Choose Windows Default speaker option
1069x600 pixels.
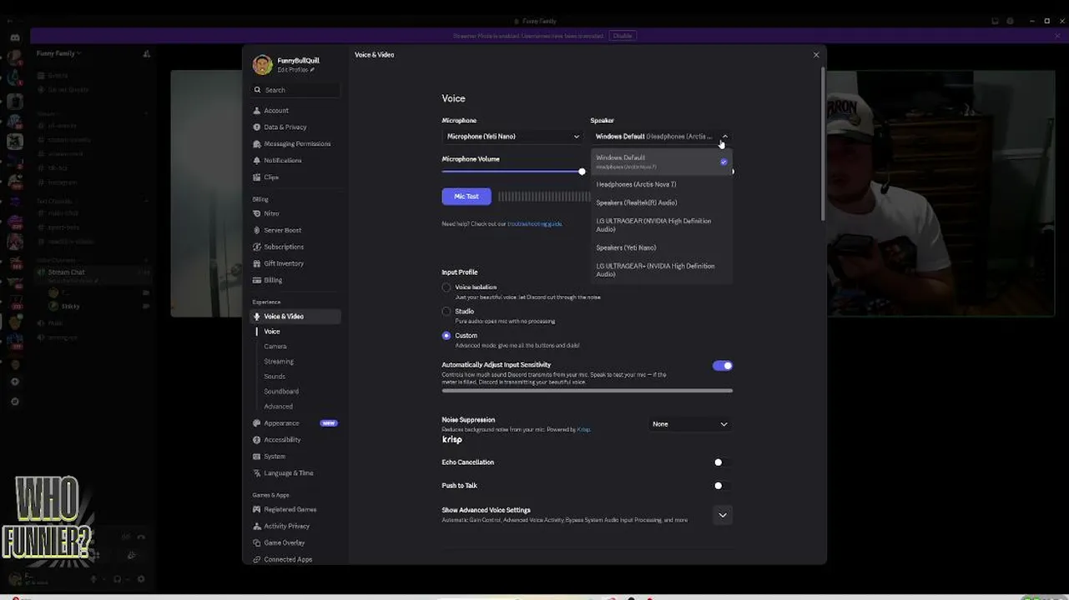(662, 162)
